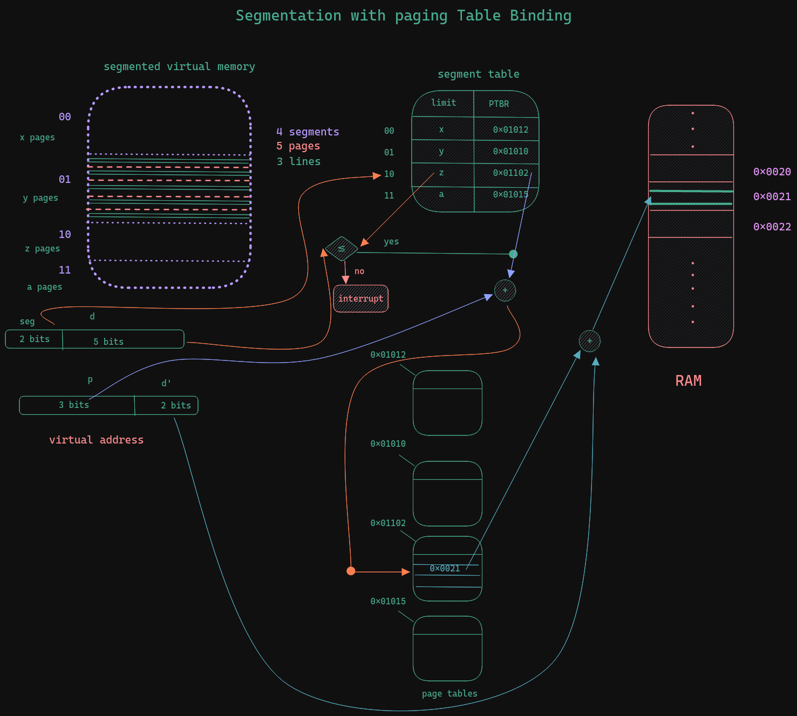Select the virtual address label
This screenshot has height=716, width=797.
coord(97,440)
